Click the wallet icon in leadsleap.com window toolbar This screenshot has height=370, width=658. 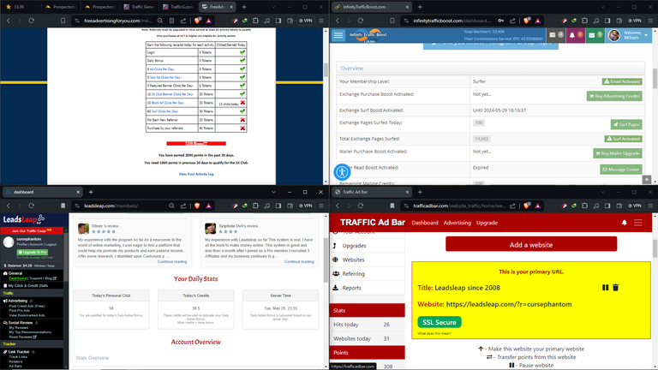[290, 206]
